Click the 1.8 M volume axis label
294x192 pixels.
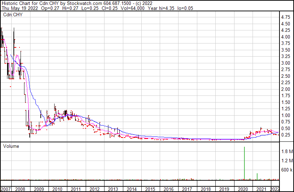287,151
